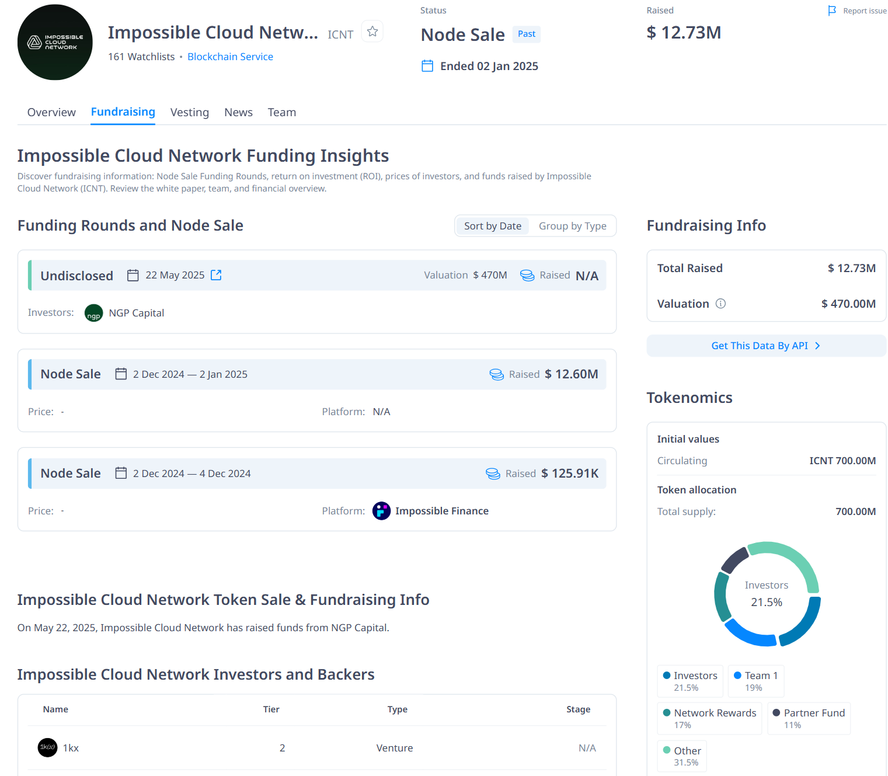888x776 pixels.
Task: Click coins icon beside Raised N/A
Action: pyautogui.click(x=527, y=276)
